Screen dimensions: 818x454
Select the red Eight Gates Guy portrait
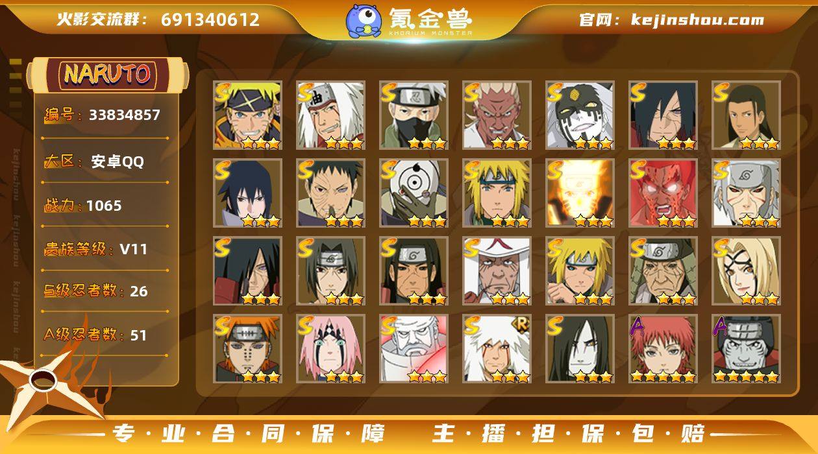tap(663, 193)
